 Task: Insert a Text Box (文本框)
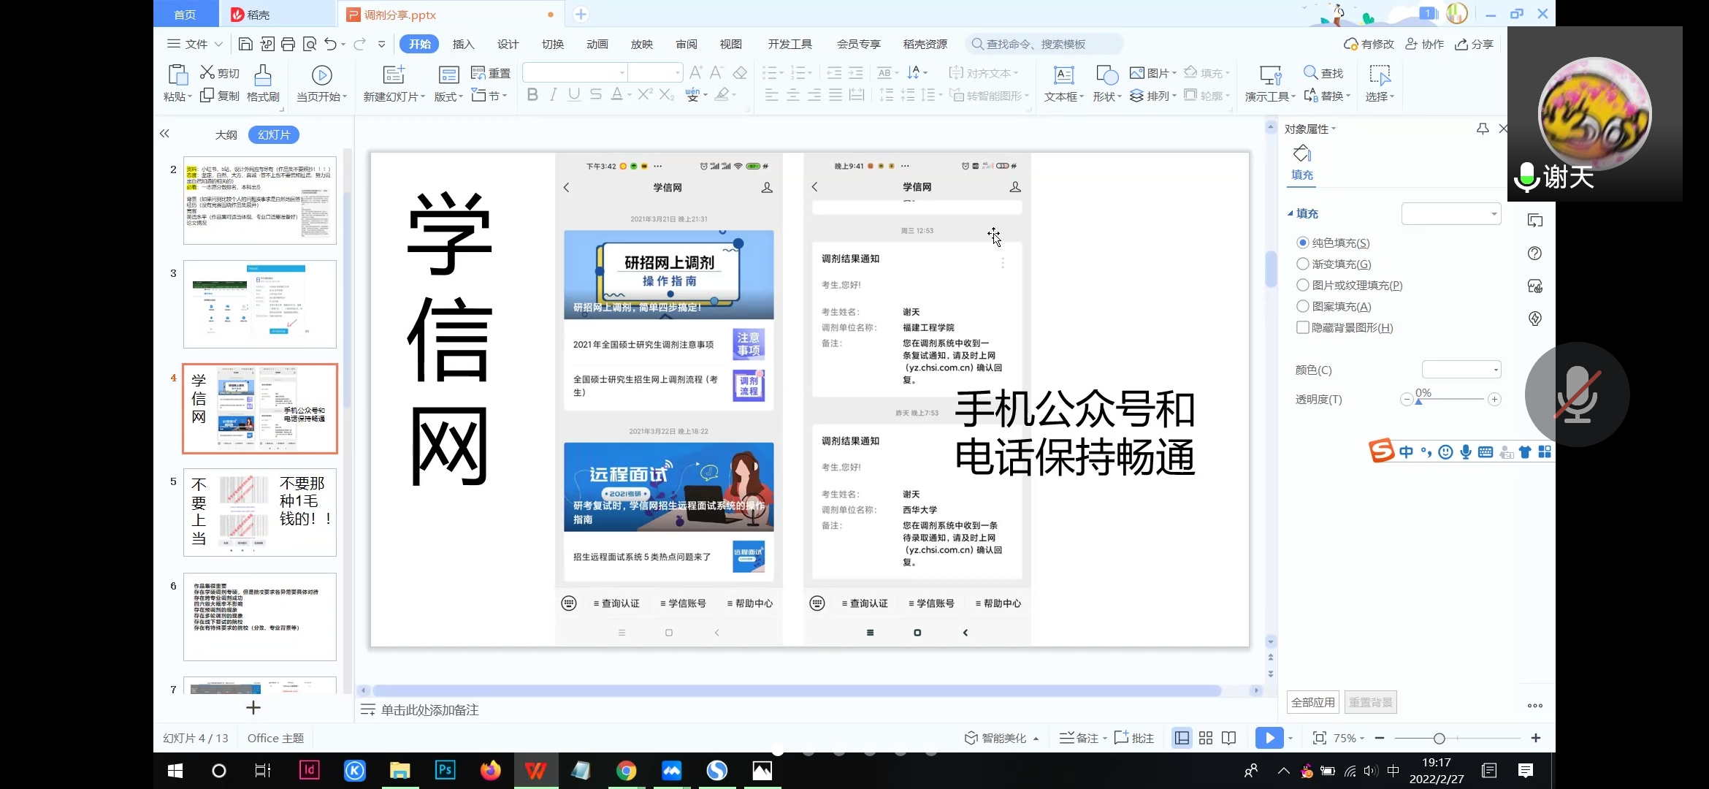point(1063,75)
